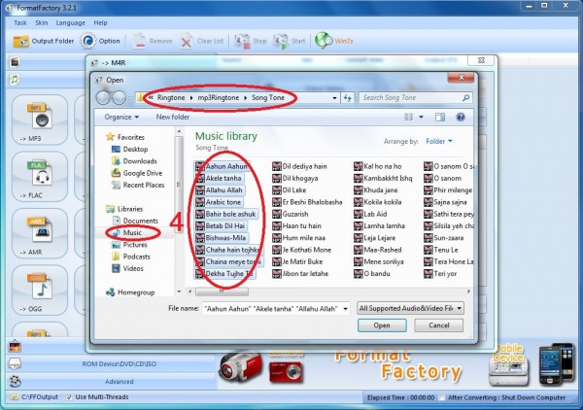Open the Picture category icon above ROM Device
Screen dimensions: 583x410
[x=15, y=347]
